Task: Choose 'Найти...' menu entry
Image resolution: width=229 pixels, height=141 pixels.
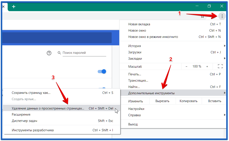Action: pos(173,87)
